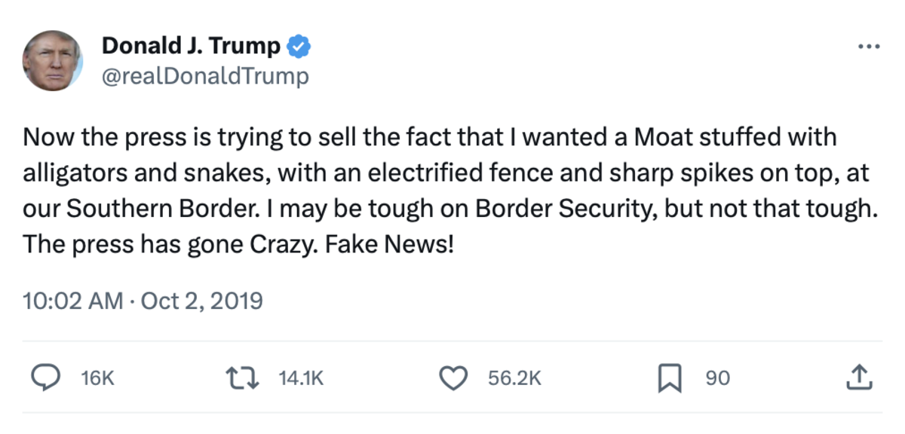905x434 pixels.
Task: Click Donald J. Trump display name
Action: click(191, 44)
